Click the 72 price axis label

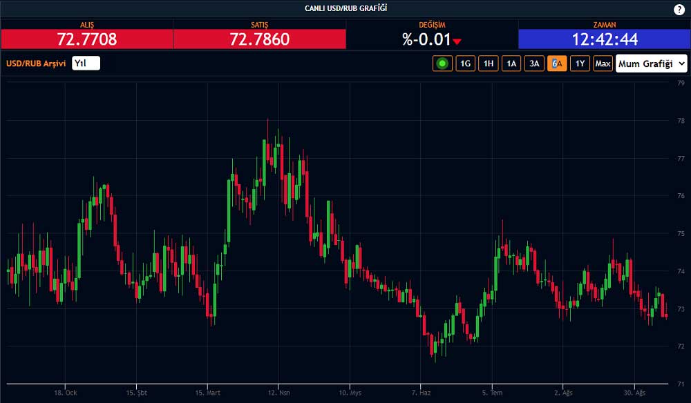(681, 346)
